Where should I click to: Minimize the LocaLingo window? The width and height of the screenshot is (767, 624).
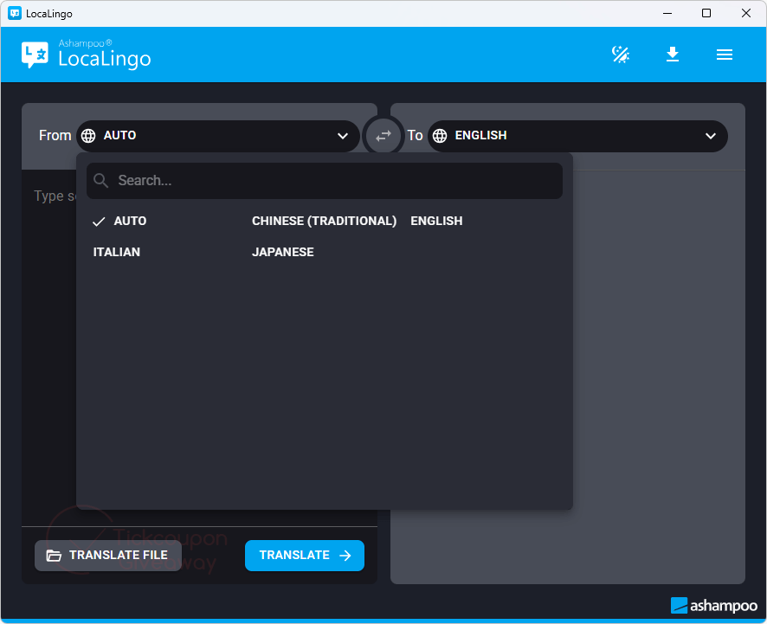(x=667, y=13)
